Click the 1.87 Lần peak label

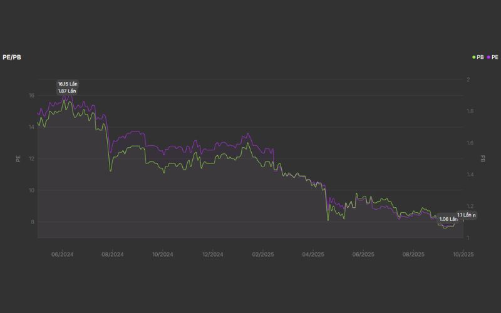68,91
